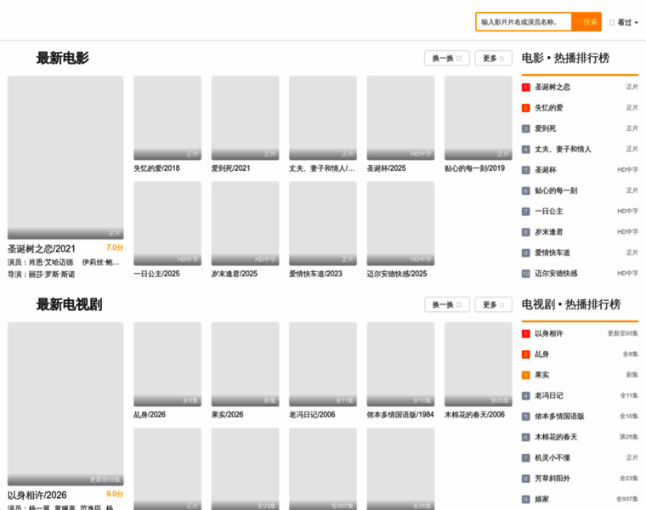Select 迈尔安德快感 in the movie ranking list
This screenshot has height=510, width=646.
point(580,273)
